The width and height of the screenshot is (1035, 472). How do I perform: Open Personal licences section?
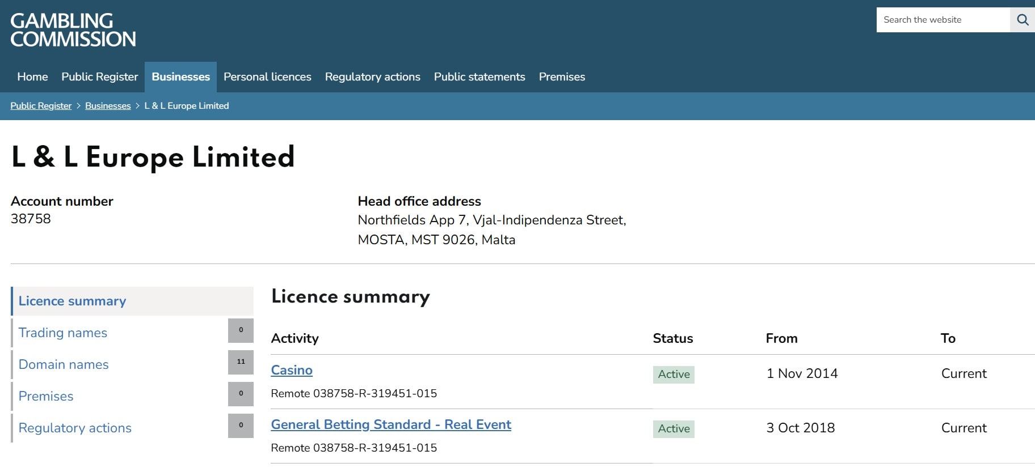[267, 77]
